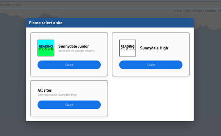Viewport: 221px width, 136px height.
Task: Click the title, author or ISBN search field
Action: pos(110,5)
